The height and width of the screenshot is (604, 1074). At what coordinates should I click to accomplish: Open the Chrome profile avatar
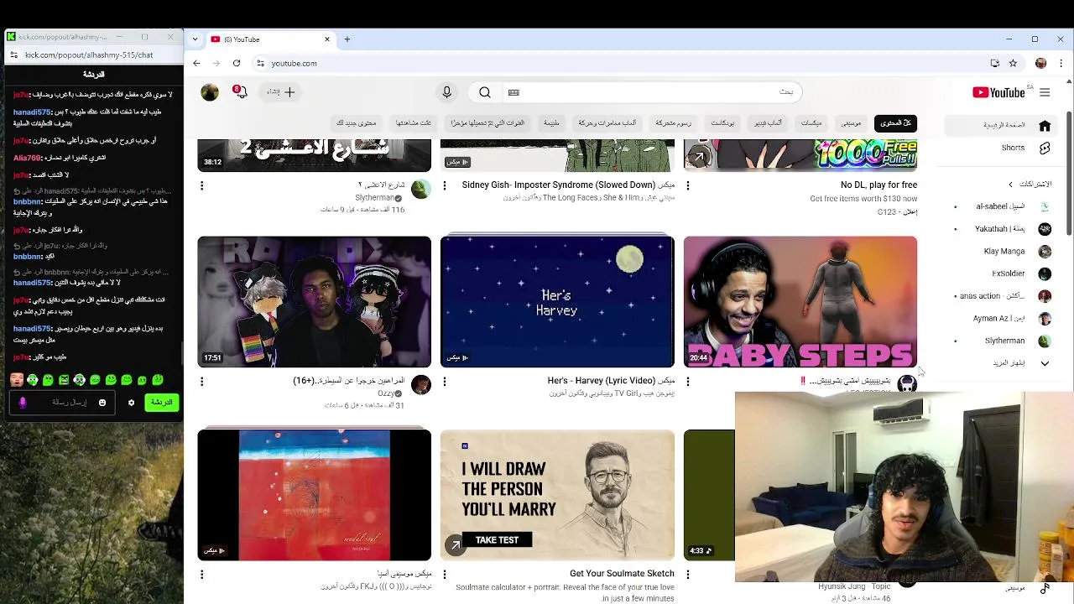pyautogui.click(x=1041, y=63)
